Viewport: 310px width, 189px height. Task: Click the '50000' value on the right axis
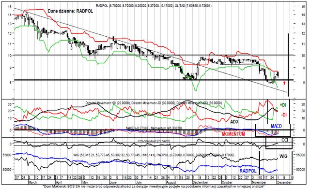(x=300, y=170)
